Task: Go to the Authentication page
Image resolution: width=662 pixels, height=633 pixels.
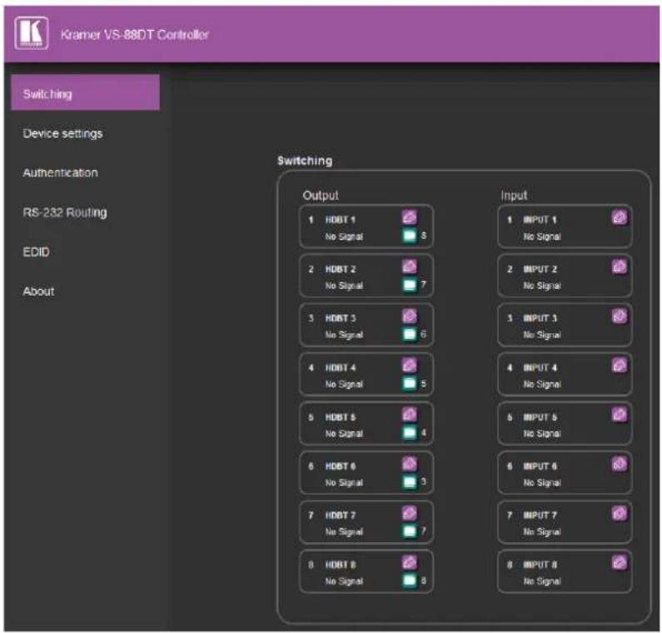Action: (x=61, y=172)
